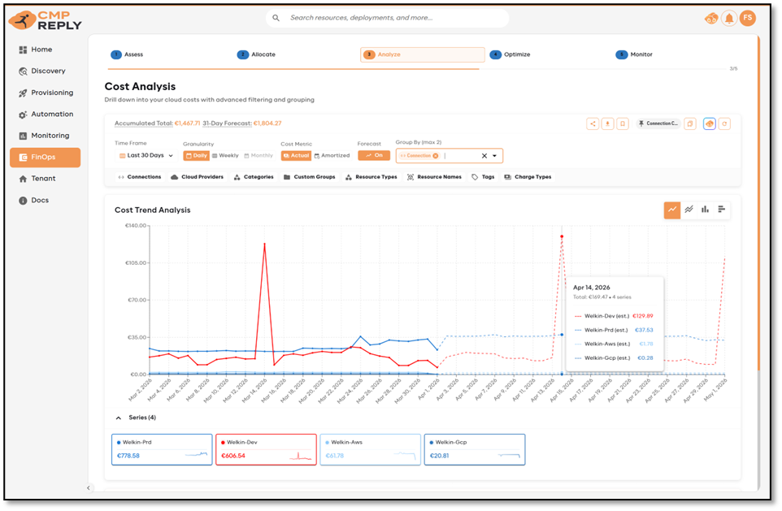
Task: Select the horizontal bar chart icon
Action: pos(721,210)
